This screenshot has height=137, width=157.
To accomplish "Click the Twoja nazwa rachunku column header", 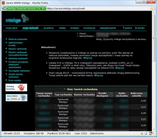I will [44, 94].
